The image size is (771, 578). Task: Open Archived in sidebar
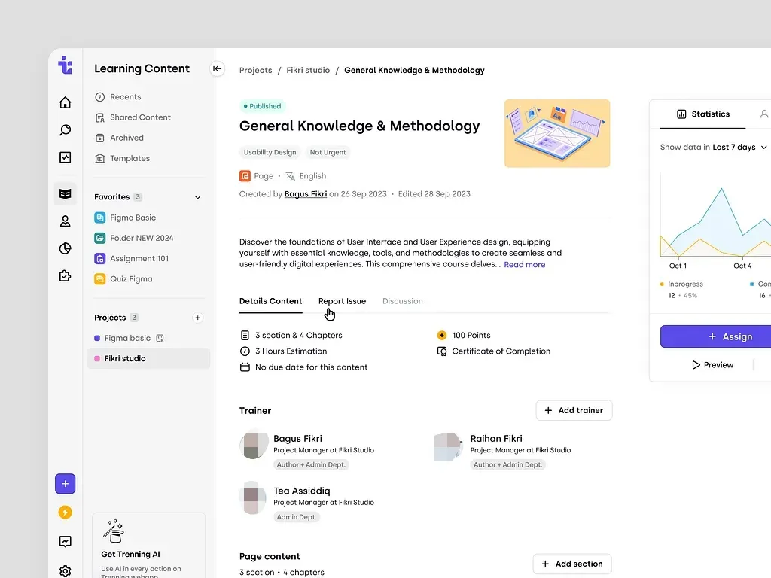119,138
